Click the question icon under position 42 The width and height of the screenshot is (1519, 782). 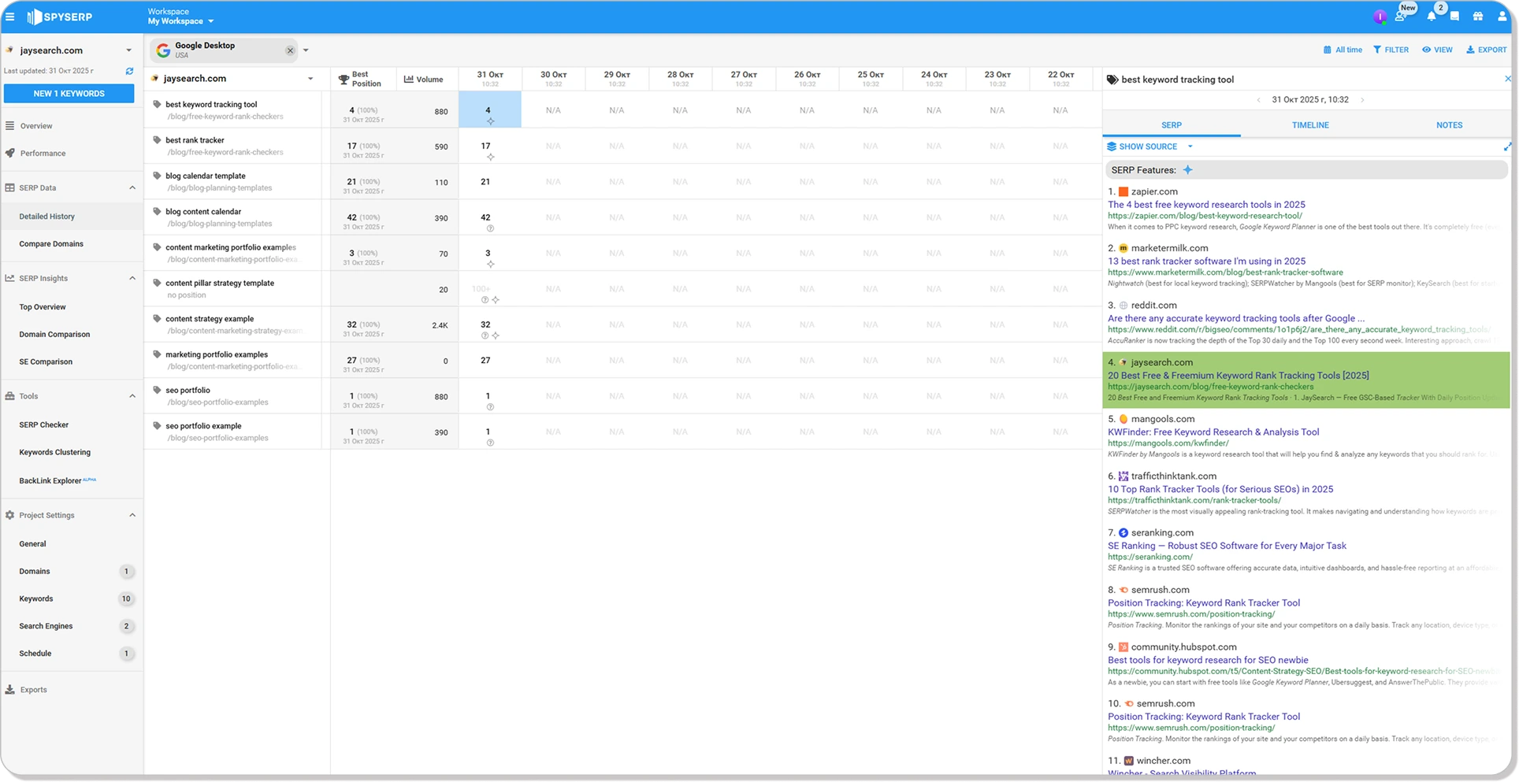click(x=490, y=228)
